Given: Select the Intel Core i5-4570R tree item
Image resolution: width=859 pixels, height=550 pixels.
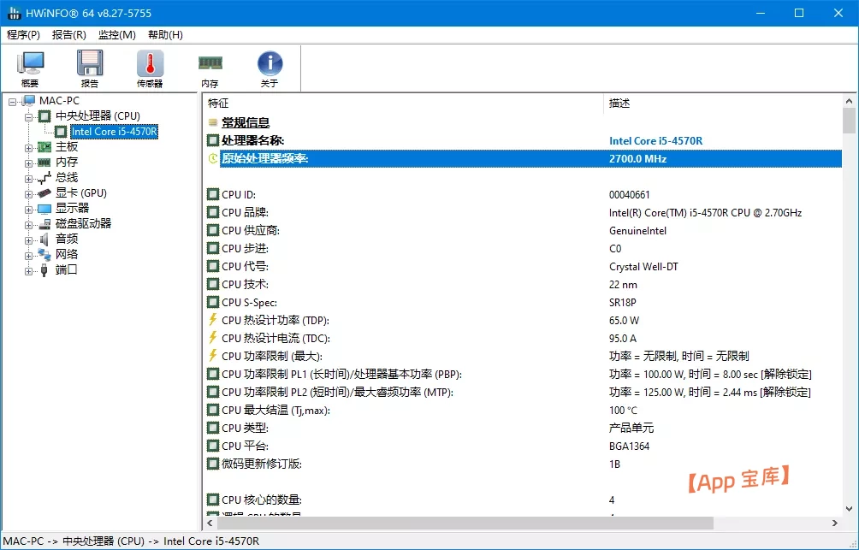Looking at the screenshot, I should [114, 131].
